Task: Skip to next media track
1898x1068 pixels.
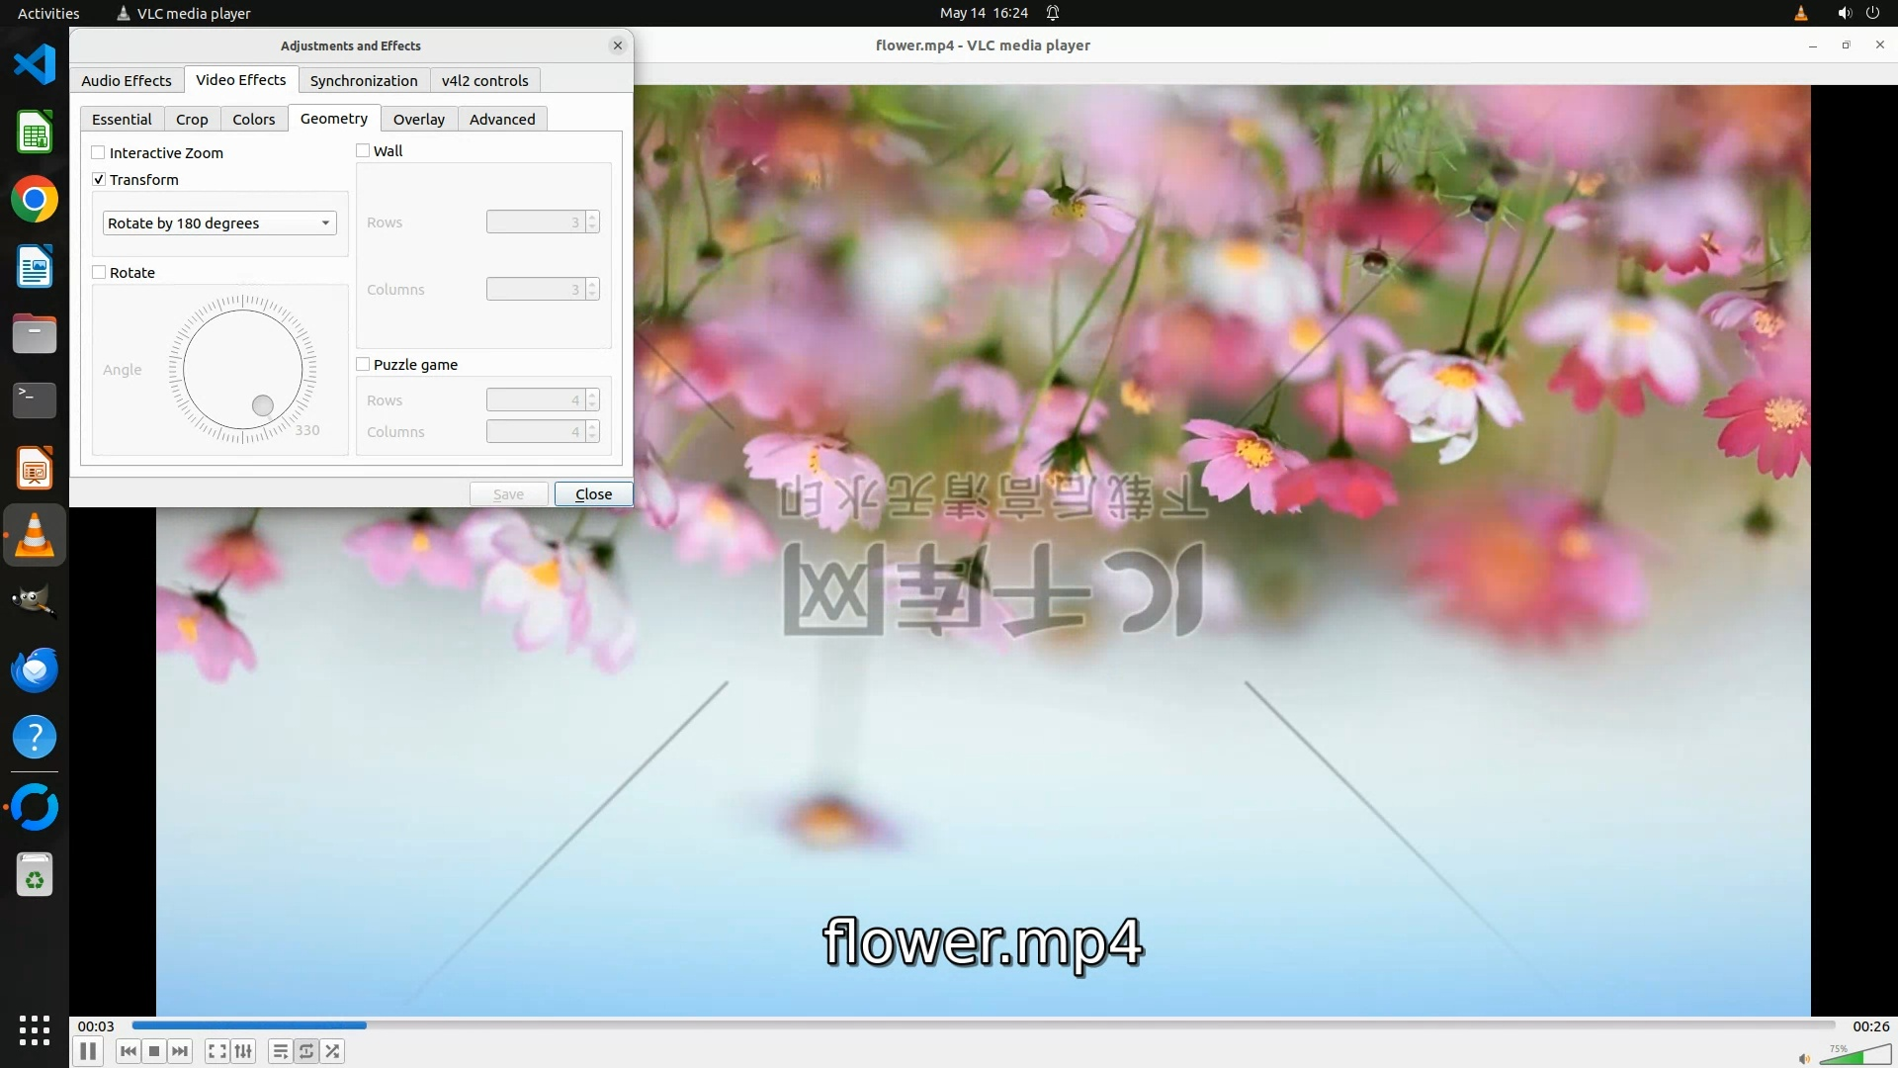Action: pyautogui.click(x=180, y=1051)
